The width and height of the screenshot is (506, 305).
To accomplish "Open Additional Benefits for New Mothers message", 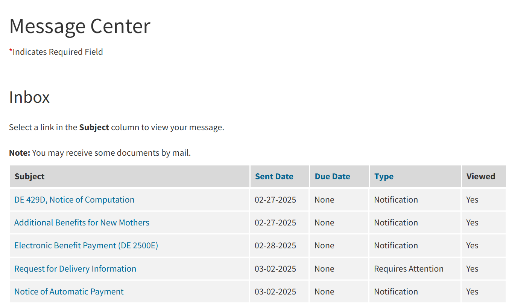I will [82, 222].
